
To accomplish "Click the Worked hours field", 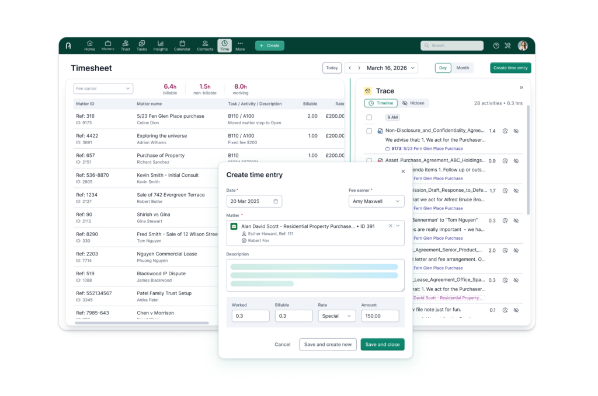I will tap(251, 316).
